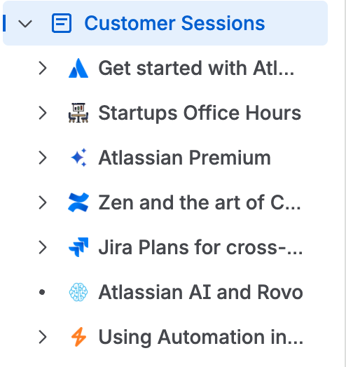Click the orange lightning bolt Automation icon
The width and height of the screenshot is (346, 367).
pos(78,337)
